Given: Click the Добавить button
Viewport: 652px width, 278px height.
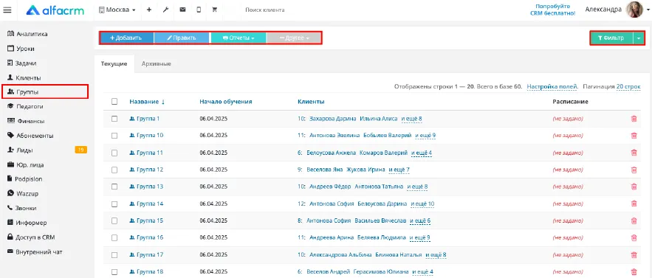Looking at the screenshot, I should pyautogui.click(x=126, y=38).
